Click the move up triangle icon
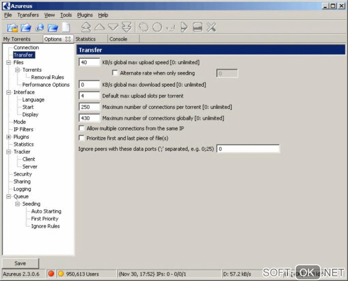Viewport: 348px width, 281px height. (x=100, y=27)
